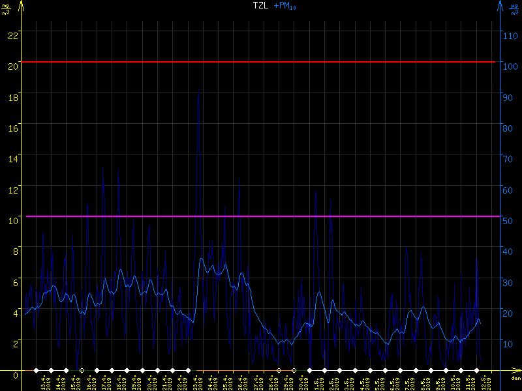Select the 12.5.2019 date label
Screen dimensions: 522x391
483,382
